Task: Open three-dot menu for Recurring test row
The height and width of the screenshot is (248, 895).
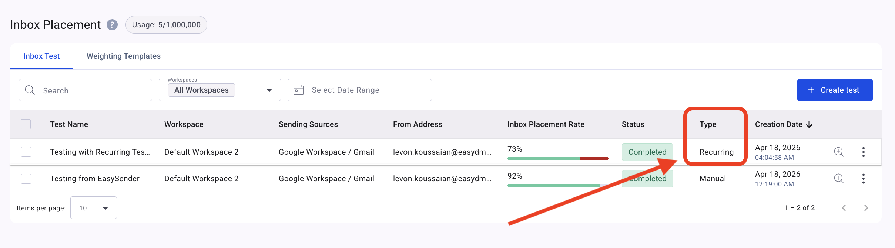Action: coord(864,152)
